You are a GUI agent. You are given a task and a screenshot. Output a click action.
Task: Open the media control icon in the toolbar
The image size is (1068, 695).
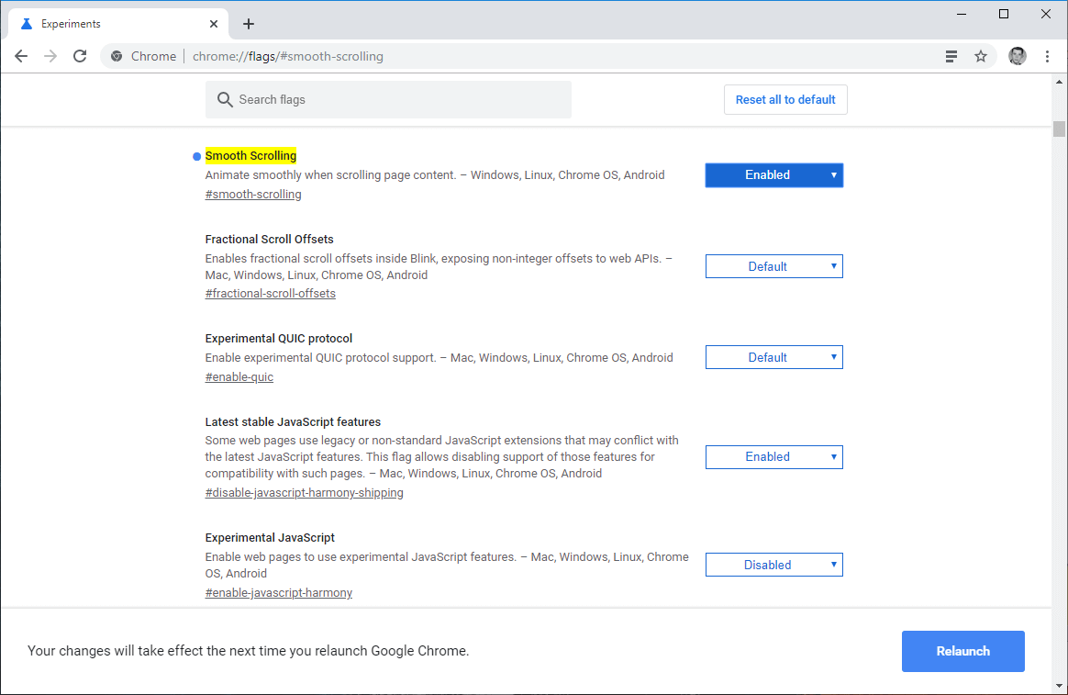click(x=951, y=56)
